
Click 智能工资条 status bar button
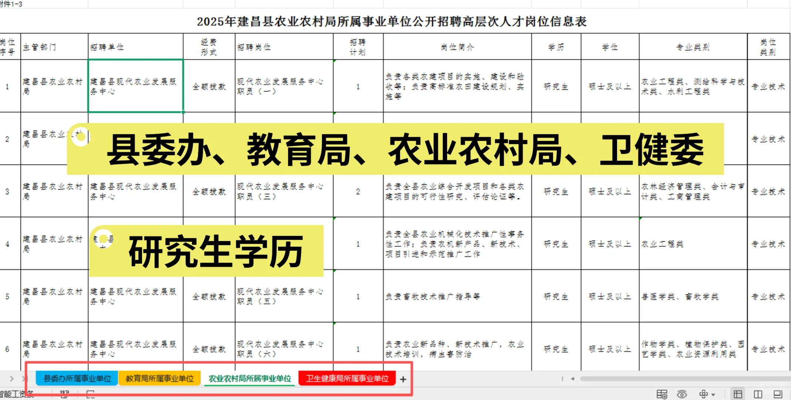pyautogui.click(x=17, y=394)
